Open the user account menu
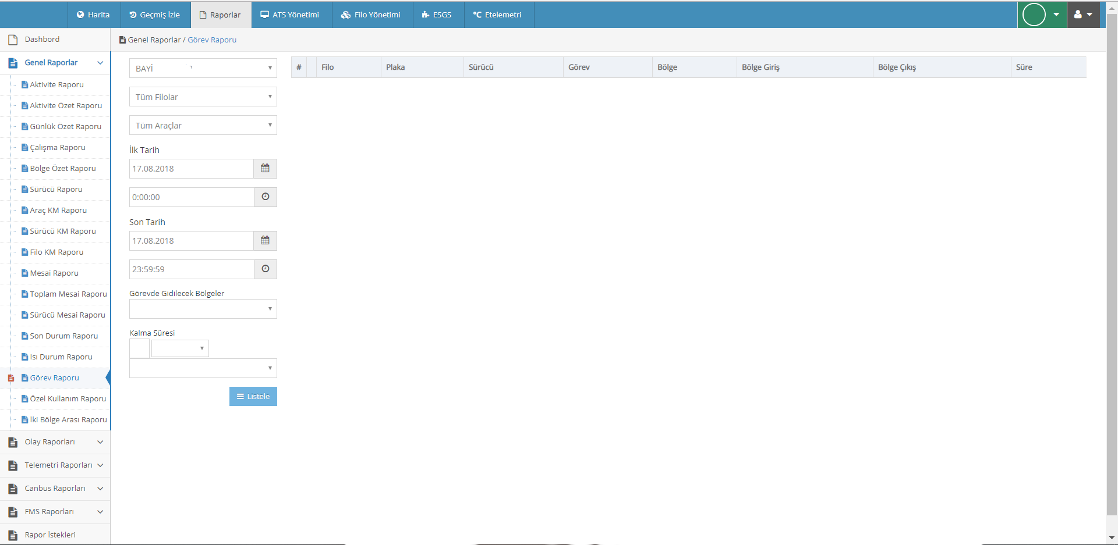Viewport: 1118px width, 545px height. click(1083, 15)
